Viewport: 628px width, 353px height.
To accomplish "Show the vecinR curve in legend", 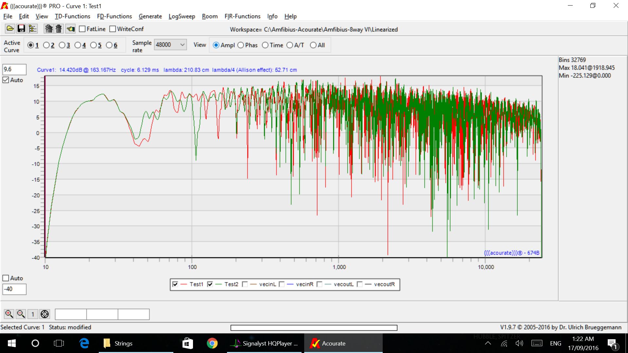I will click(282, 284).
